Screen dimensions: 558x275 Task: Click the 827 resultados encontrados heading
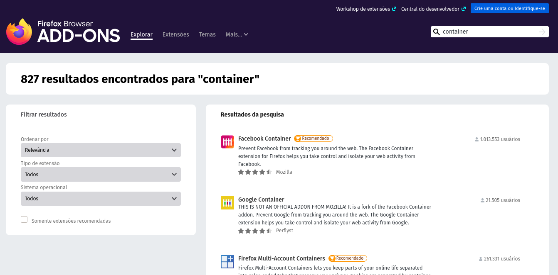(140, 79)
